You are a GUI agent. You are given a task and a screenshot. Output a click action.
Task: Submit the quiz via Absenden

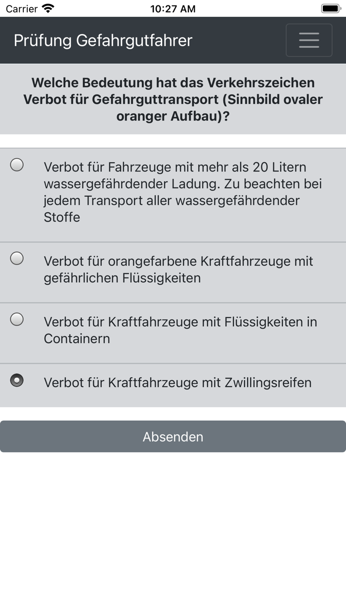(x=173, y=437)
